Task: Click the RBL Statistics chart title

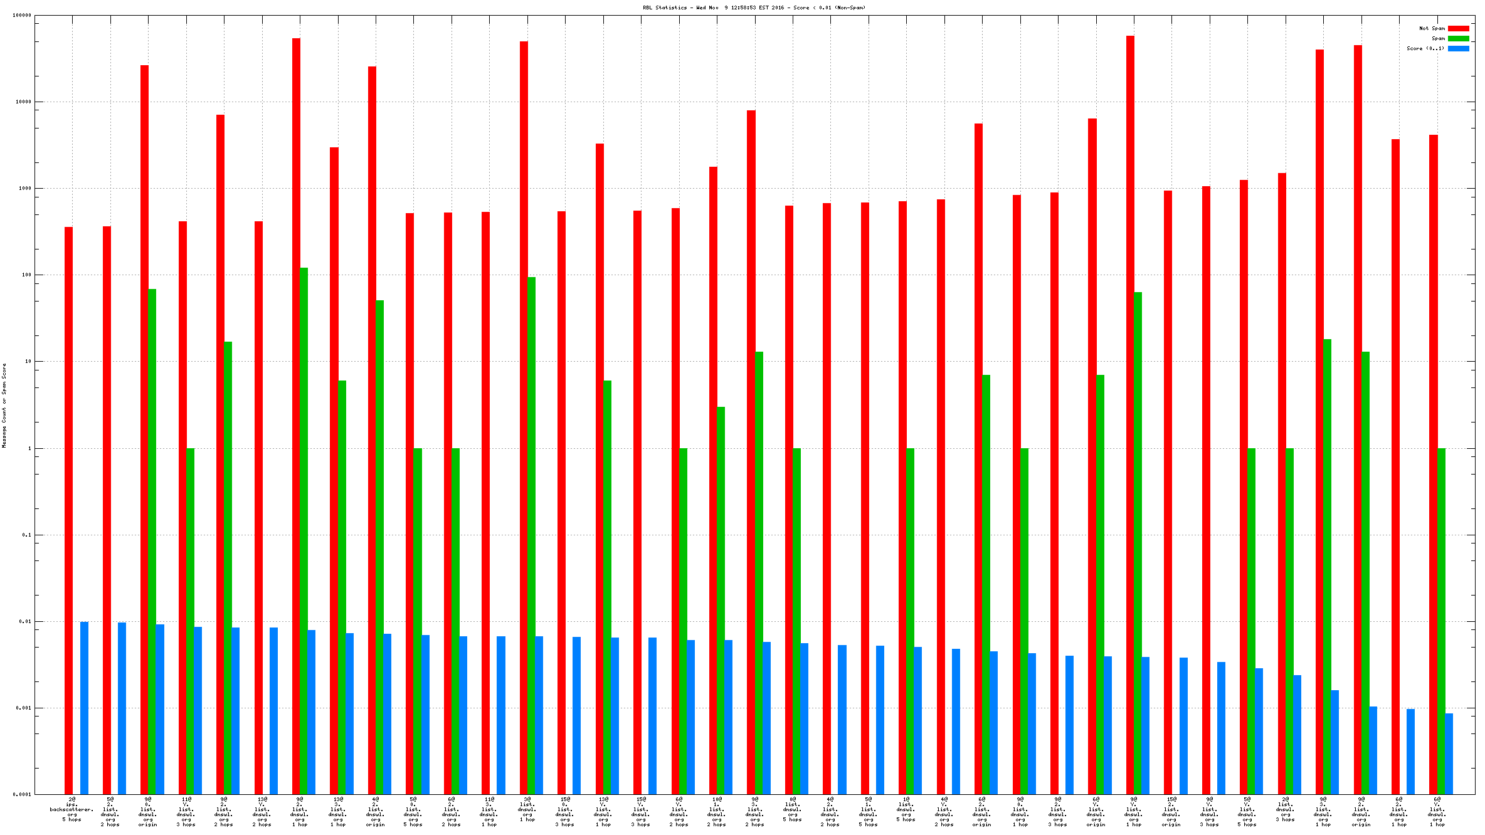Action: click(x=754, y=8)
